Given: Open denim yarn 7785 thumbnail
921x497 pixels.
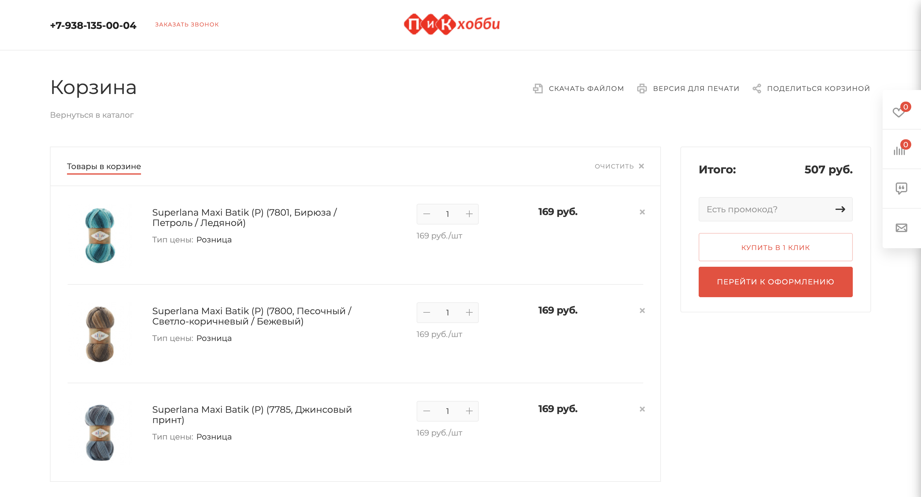Looking at the screenshot, I should pyautogui.click(x=100, y=433).
